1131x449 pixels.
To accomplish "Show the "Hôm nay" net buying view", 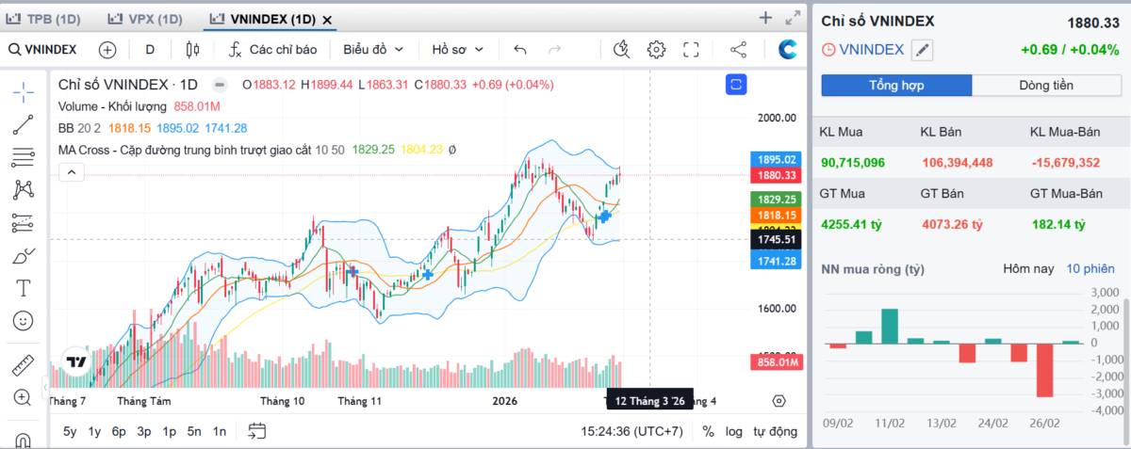I will coord(1028,268).
